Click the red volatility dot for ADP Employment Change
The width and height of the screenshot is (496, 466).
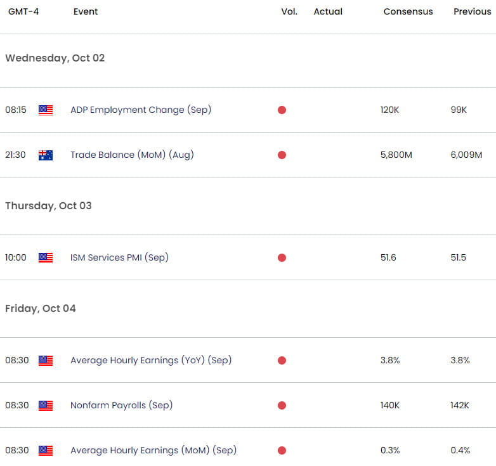(282, 110)
